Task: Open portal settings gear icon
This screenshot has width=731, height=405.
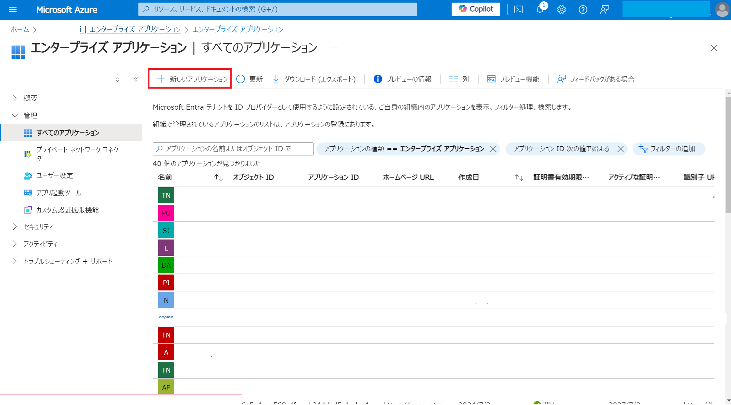Action: tap(561, 9)
